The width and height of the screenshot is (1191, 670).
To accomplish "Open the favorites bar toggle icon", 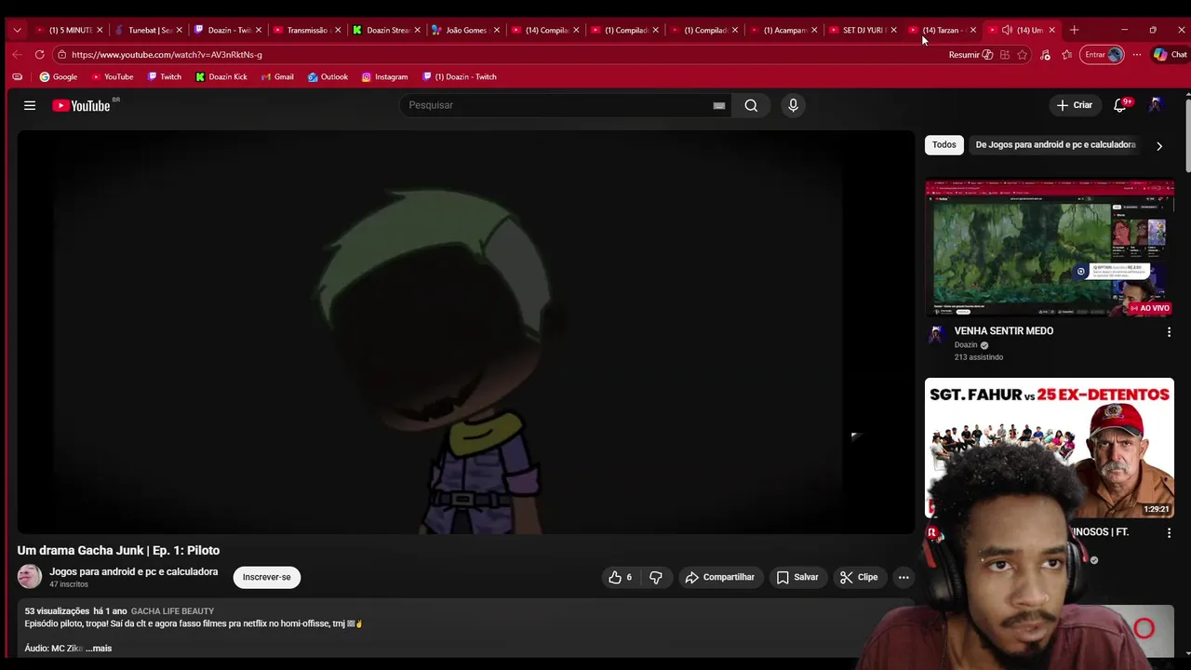I will coord(17,77).
